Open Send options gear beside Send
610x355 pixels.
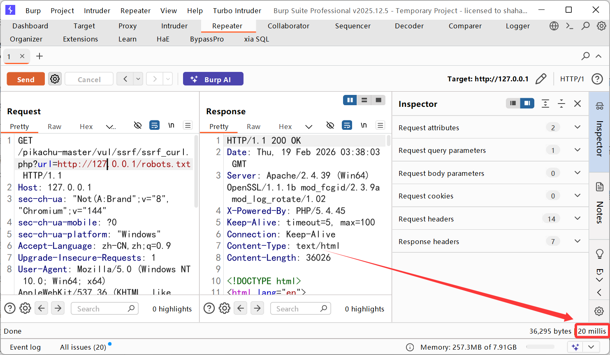pyautogui.click(x=55, y=79)
